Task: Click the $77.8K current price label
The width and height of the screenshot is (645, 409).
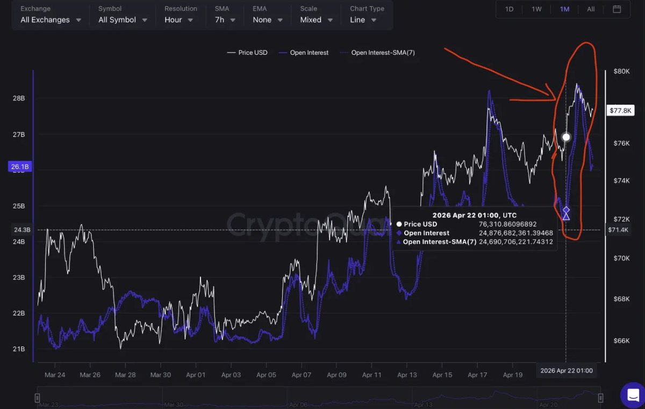Action: click(x=621, y=111)
